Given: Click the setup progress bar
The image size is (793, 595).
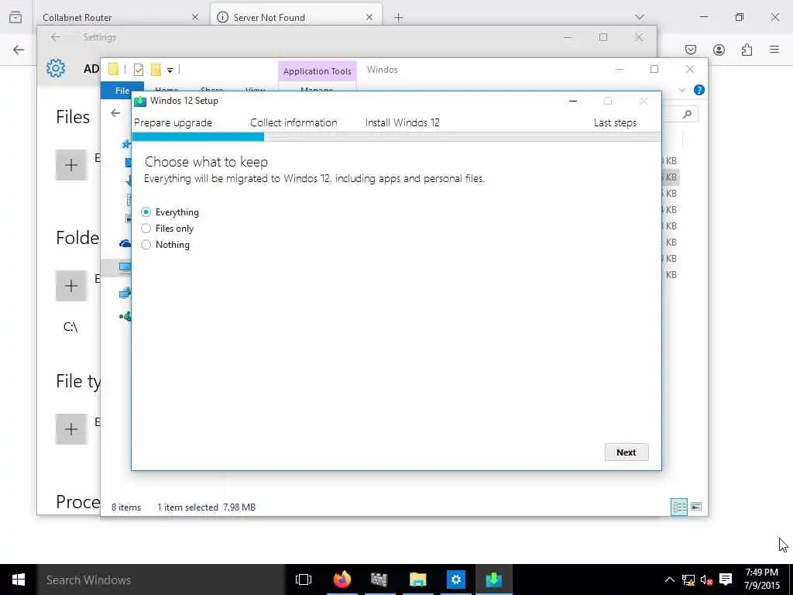Looking at the screenshot, I should pyautogui.click(x=396, y=137).
